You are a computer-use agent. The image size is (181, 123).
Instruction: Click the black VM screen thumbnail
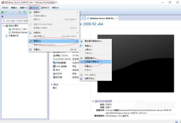click(x=136, y=63)
